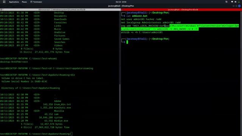Click the highlighted reg add registry text

pos(180,27)
